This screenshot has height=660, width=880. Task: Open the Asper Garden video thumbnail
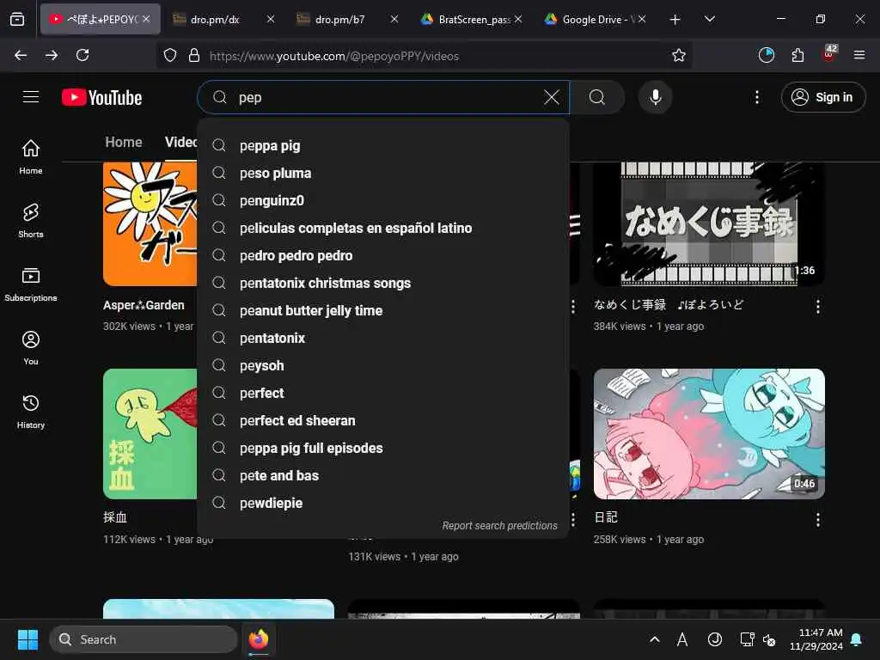150,224
